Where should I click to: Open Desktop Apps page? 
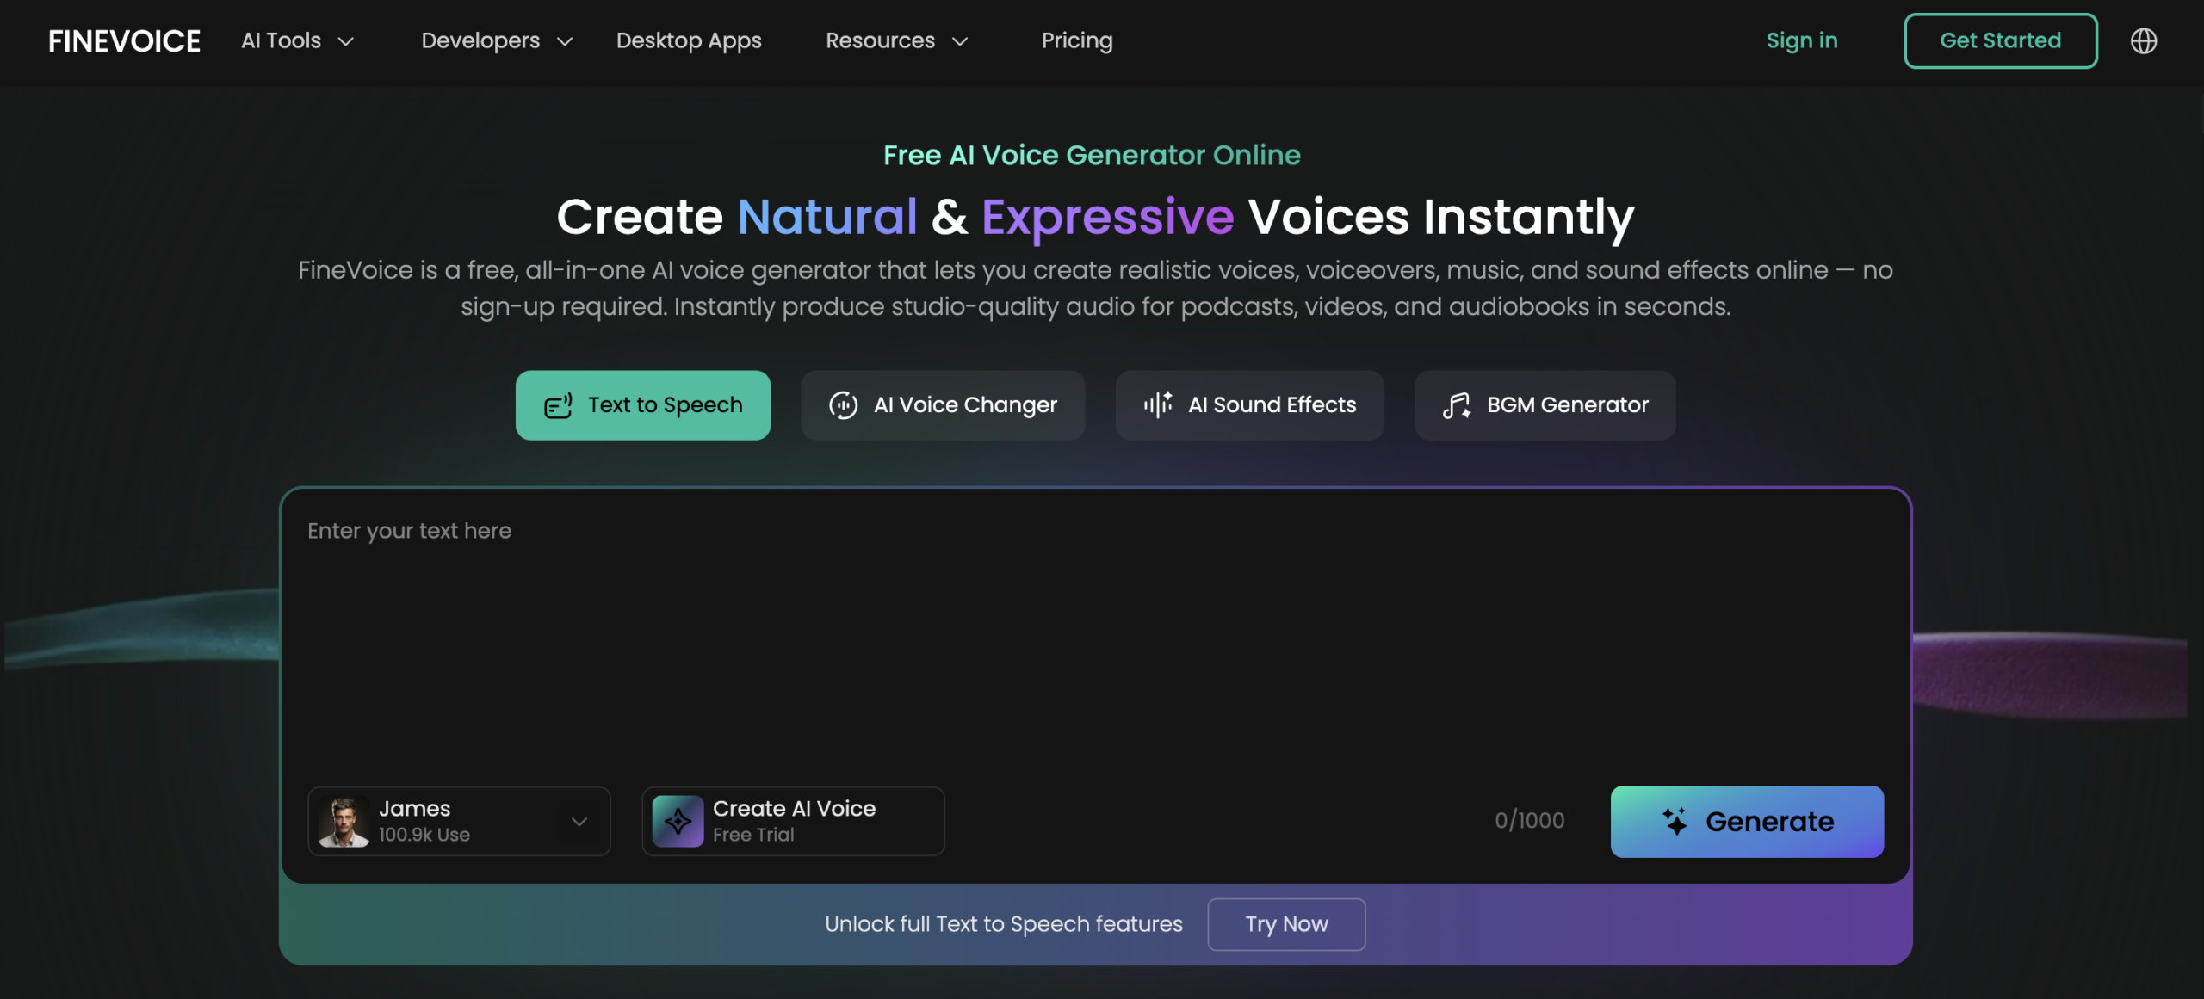(x=689, y=40)
